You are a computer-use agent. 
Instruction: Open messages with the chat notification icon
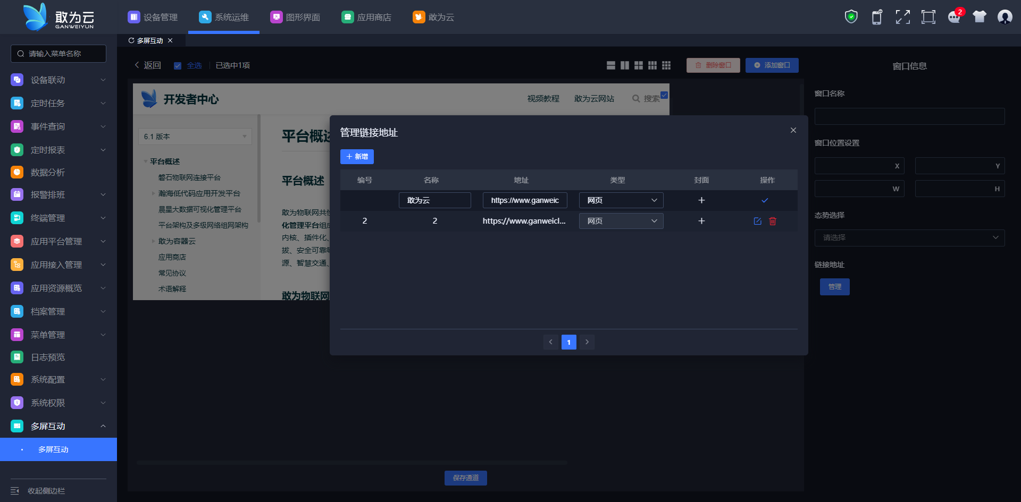coord(954,17)
